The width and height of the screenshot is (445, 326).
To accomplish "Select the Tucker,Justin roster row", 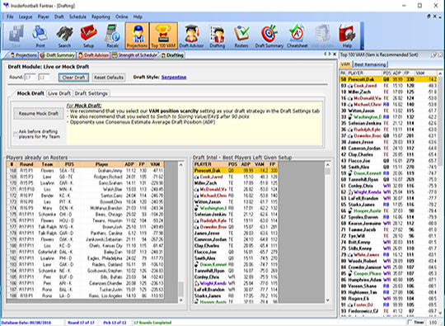I will pyautogui.click(x=86, y=290).
